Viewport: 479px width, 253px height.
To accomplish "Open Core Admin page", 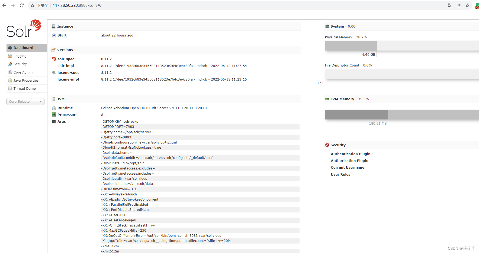I will click(27, 72).
